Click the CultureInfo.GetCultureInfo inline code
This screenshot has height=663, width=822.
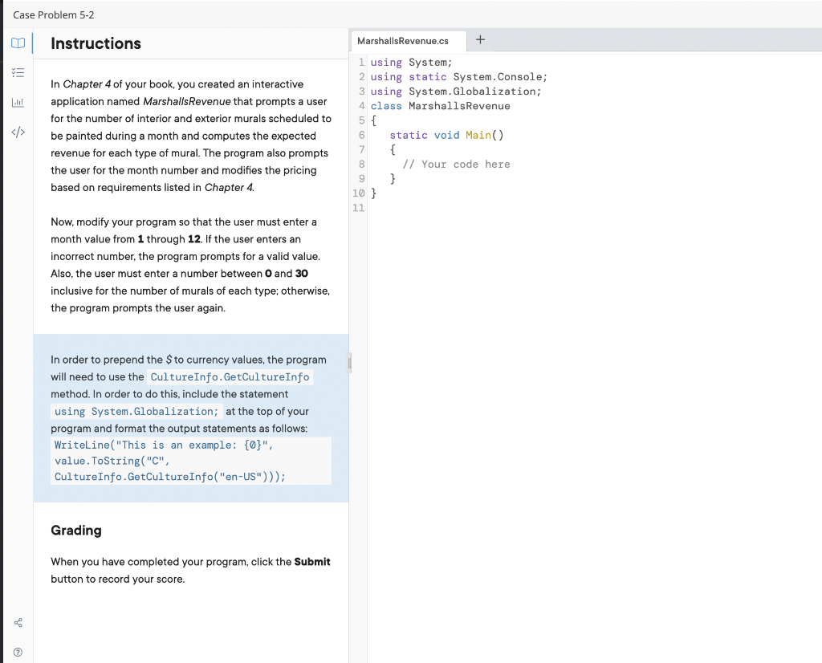pos(230,376)
